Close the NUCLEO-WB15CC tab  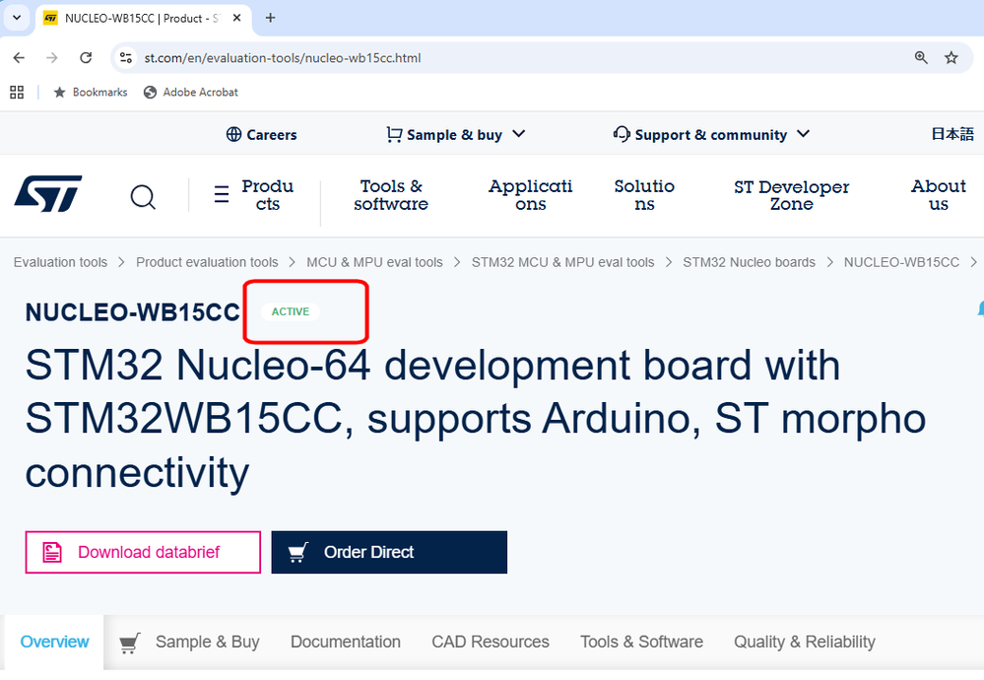237,18
